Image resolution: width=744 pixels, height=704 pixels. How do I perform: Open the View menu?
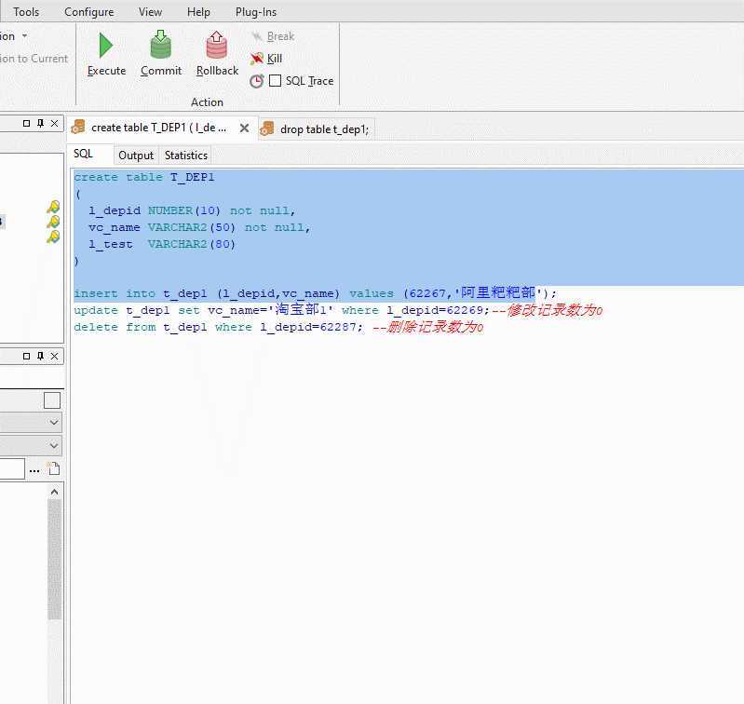(x=150, y=12)
